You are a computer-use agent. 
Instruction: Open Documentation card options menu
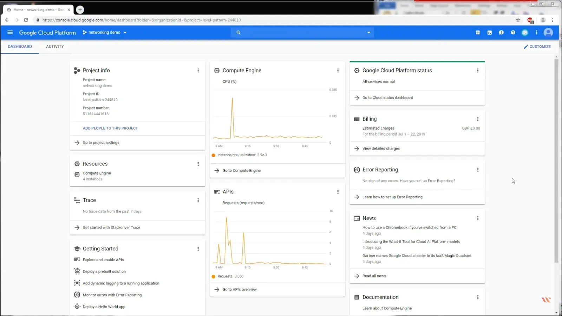[x=478, y=297]
